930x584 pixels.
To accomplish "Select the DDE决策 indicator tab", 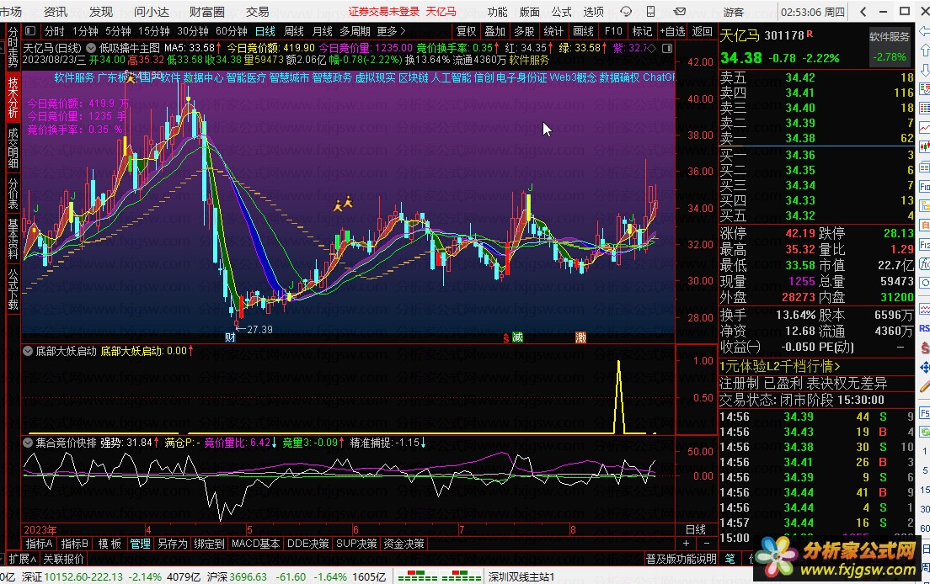I will pos(307,543).
